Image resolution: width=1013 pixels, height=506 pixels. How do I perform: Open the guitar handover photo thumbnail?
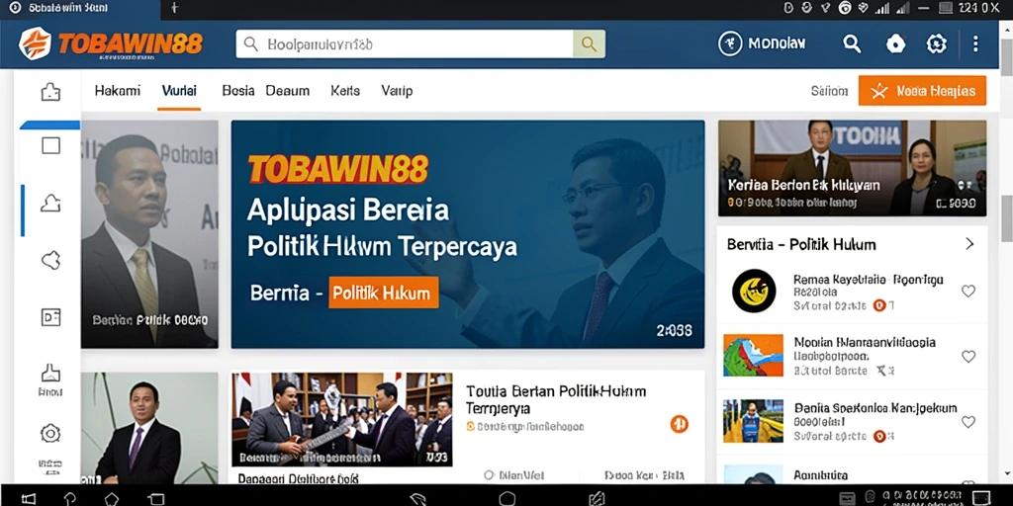point(341,419)
